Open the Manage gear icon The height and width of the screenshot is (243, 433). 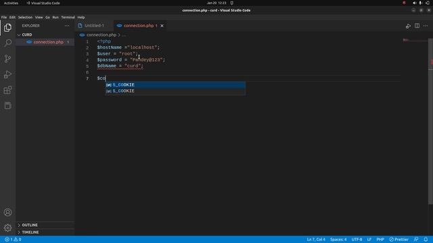pyautogui.click(x=7, y=227)
